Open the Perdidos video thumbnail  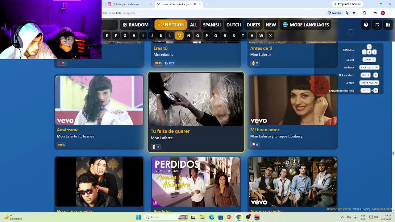[x=196, y=182]
